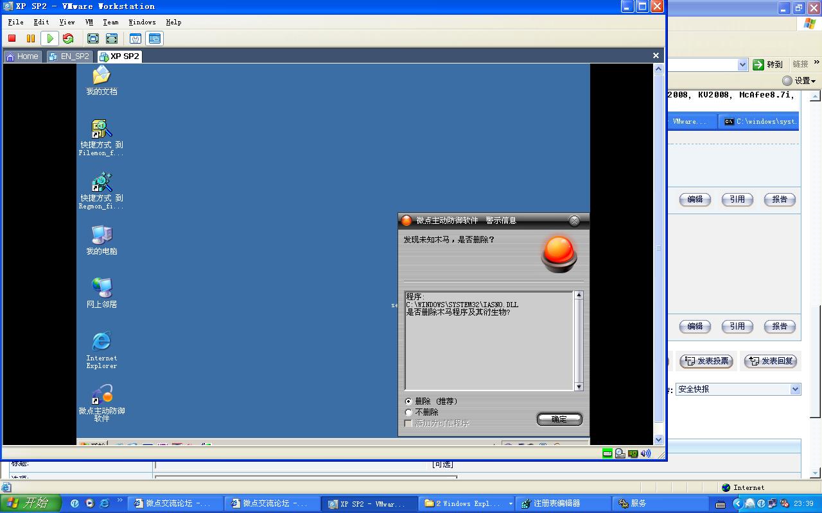The height and width of the screenshot is (513, 822).
Task: Open the Edit menu
Action: tap(41, 22)
